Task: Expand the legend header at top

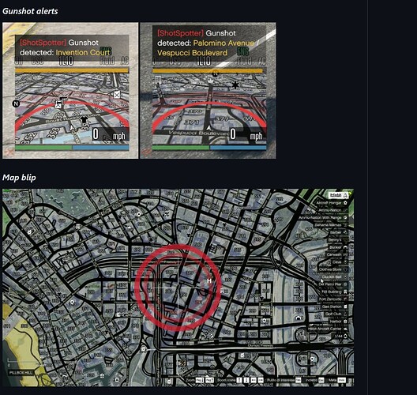Action: 338,195
